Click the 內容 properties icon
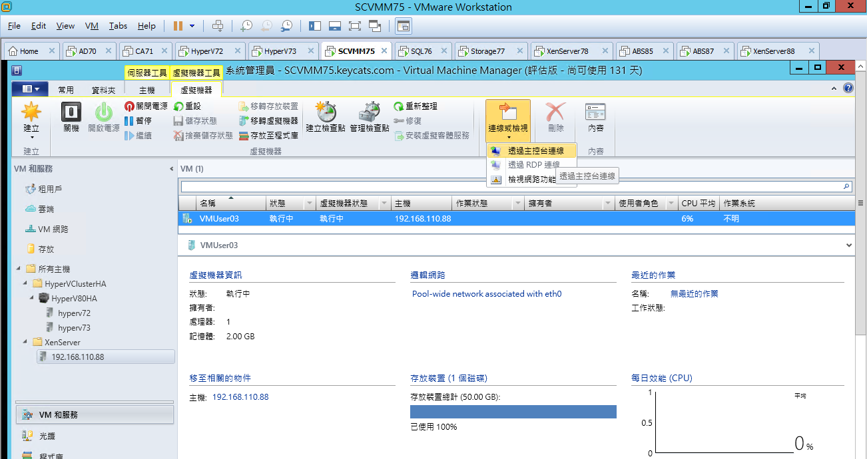This screenshot has width=867, height=459. [x=595, y=112]
